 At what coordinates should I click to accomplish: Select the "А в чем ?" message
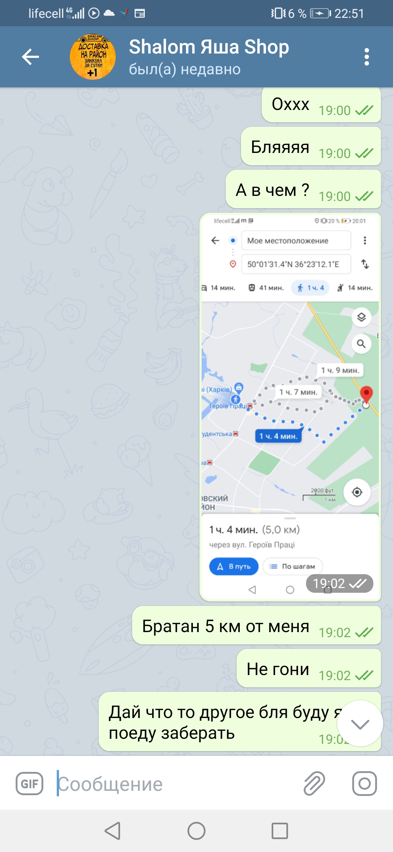[303, 189]
